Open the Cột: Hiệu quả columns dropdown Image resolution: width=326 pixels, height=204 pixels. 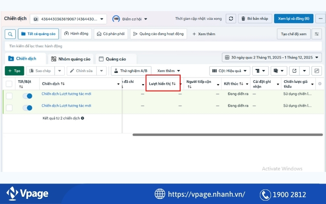(x=229, y=71)
